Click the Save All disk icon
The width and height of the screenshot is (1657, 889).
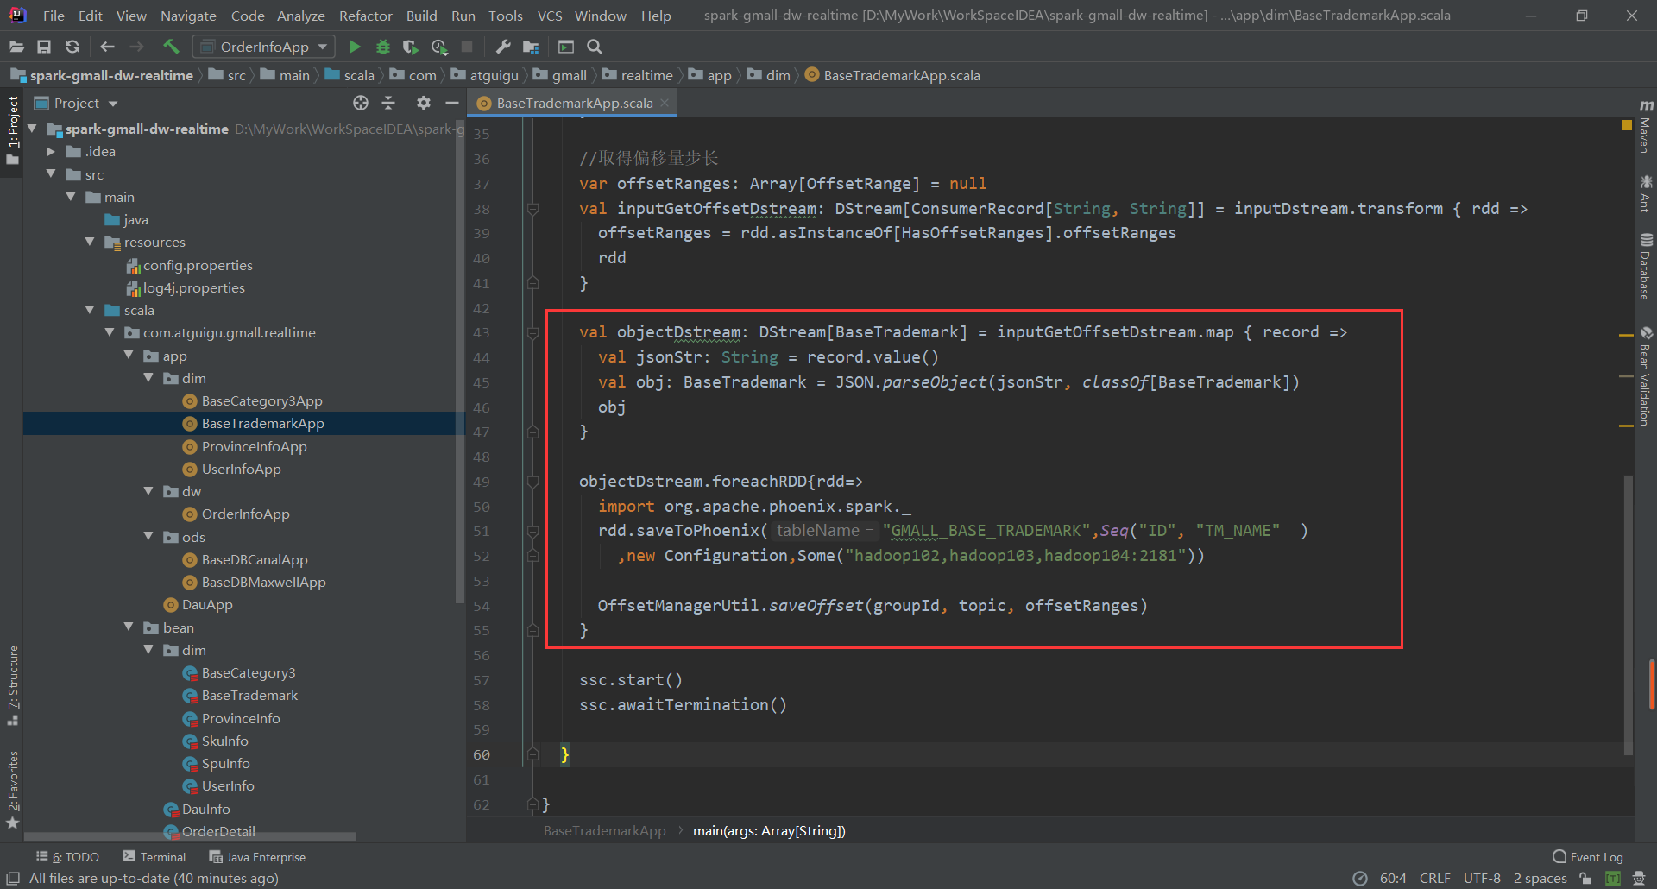click(44, 47)
